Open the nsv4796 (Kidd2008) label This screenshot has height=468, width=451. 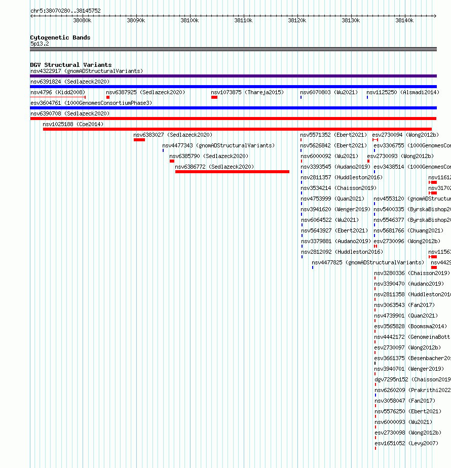(58, 92)
